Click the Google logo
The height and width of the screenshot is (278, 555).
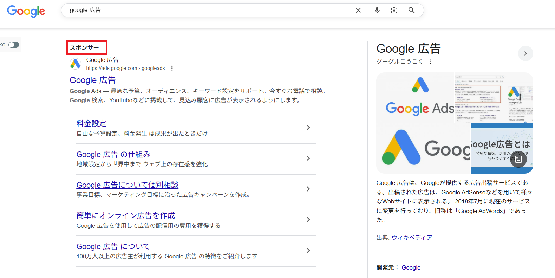(26, 11)
